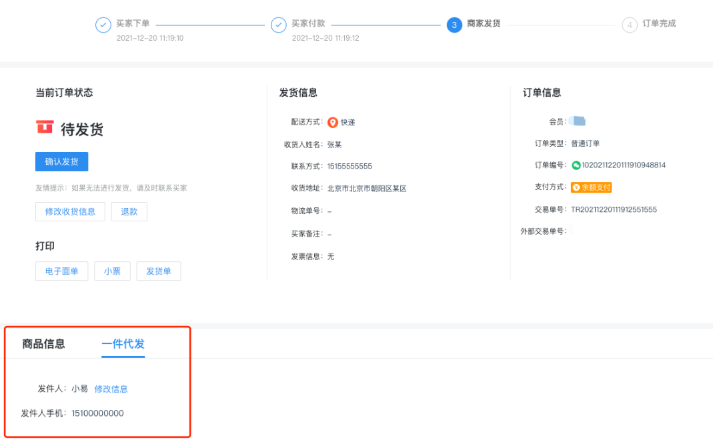This screenshot has height=440, width=713.
Task: Click the blurred member avatar
Action: click(578, 121)
